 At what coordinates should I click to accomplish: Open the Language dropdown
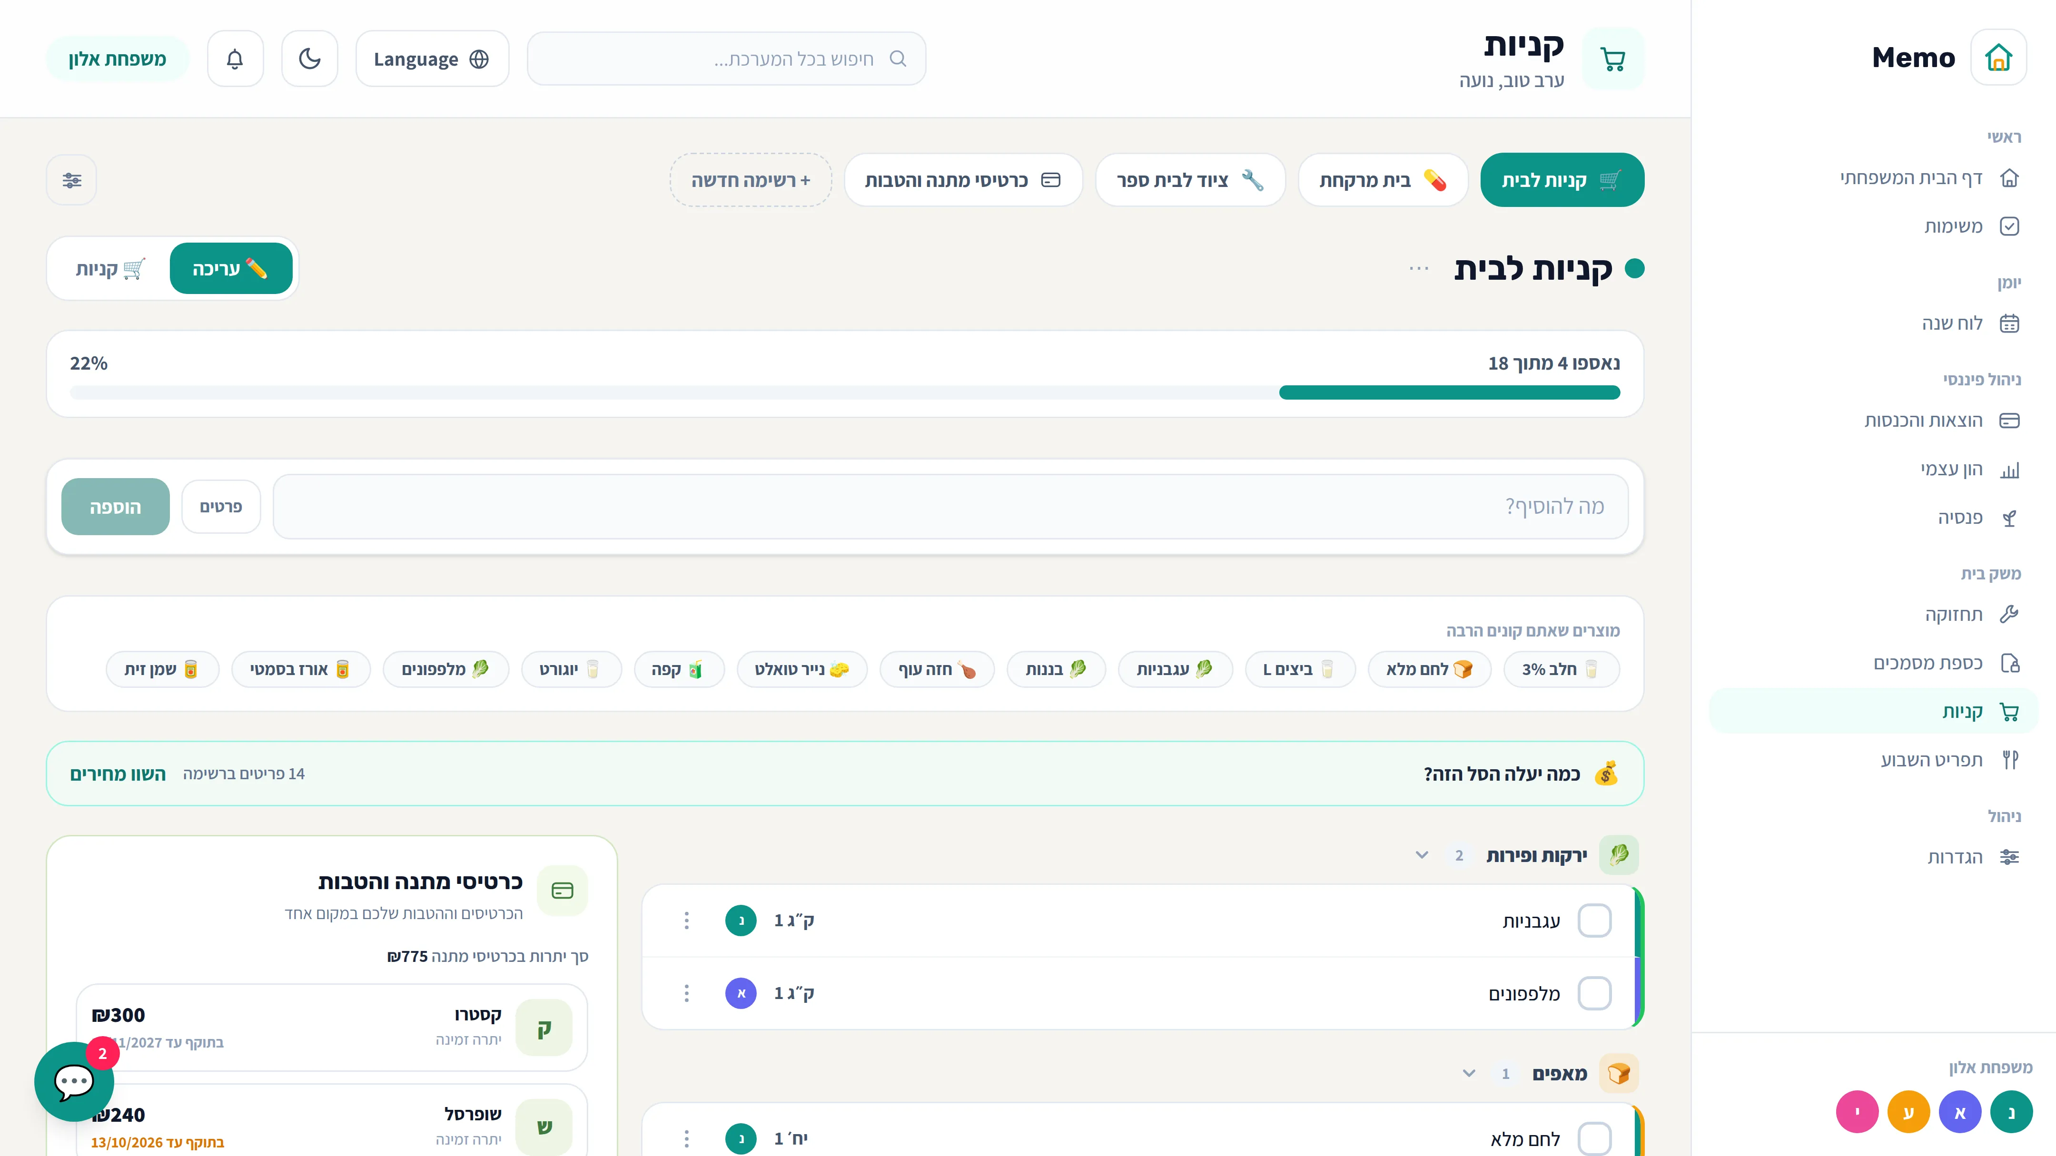click(432, 59)
